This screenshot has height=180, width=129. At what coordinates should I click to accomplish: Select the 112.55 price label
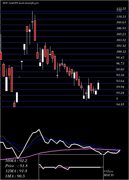(x=121, y=8)
